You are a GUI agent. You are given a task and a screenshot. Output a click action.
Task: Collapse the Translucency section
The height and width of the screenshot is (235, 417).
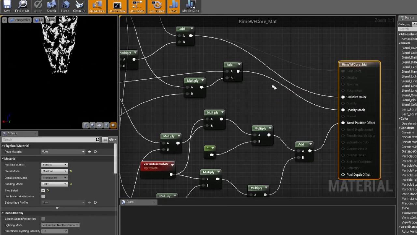[2, 213]
